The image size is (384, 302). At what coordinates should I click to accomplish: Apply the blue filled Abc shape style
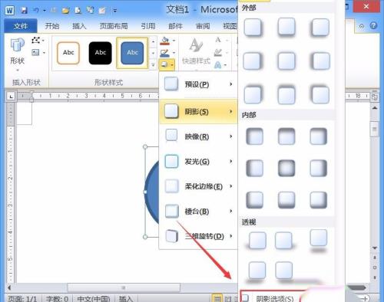click(x=132, y=53)
